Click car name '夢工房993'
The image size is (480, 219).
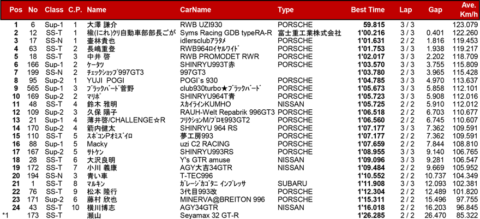pos(196,137)
